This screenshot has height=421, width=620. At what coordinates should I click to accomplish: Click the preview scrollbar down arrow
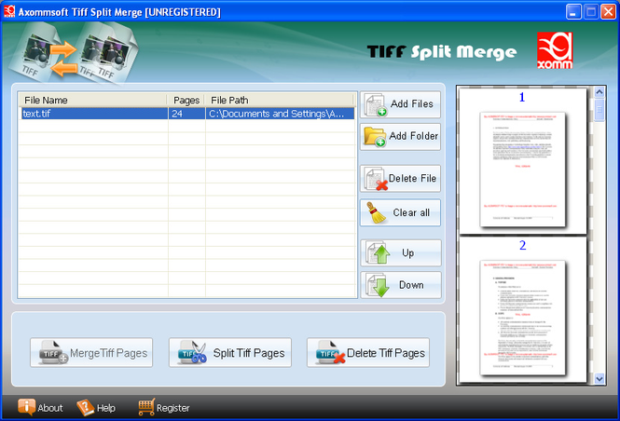tap(599, 379)
